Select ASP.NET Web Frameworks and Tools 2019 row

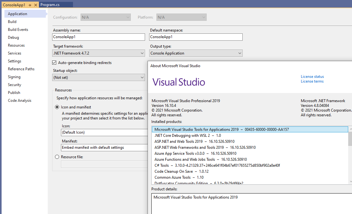(x=250, y=147)
